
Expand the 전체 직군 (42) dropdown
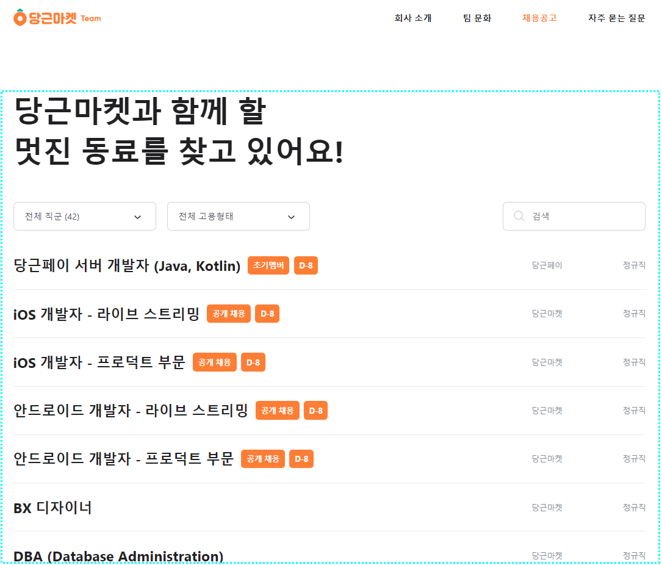[85, 216]
